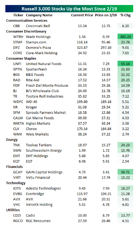This screenshot has height=228, width=140.
Task: Click the Clorox current price 170.14
Action: click(x=82, y=129)
